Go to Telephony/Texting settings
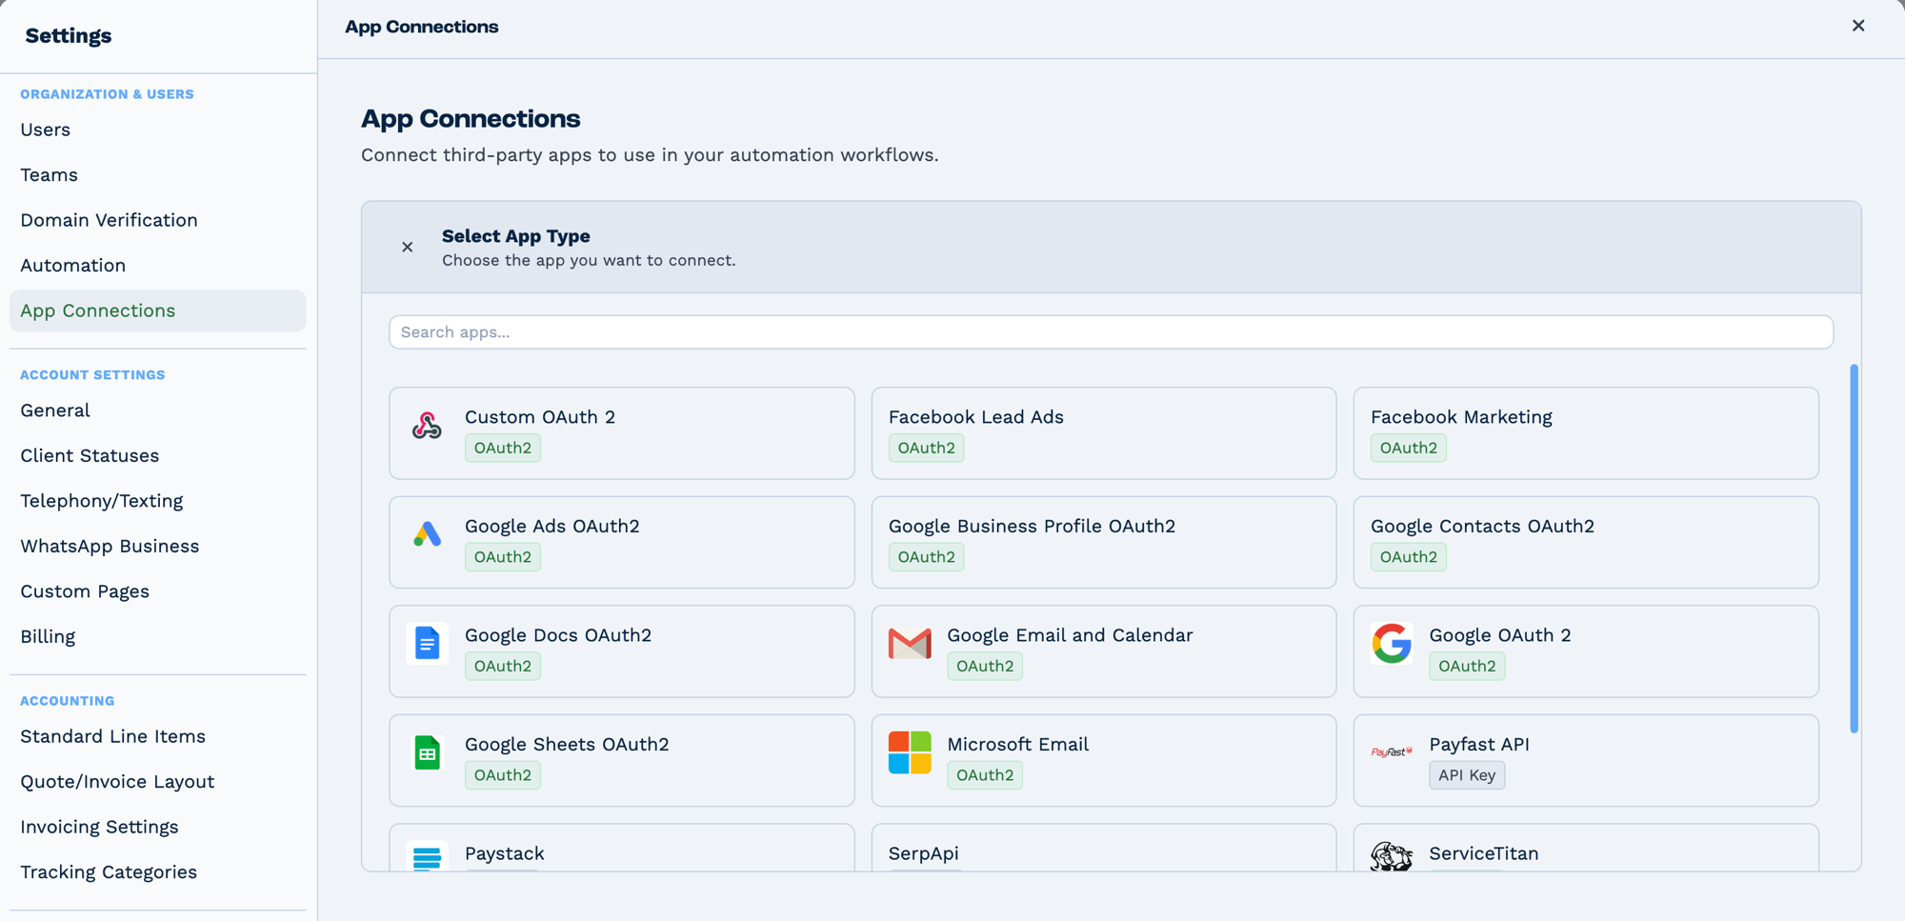 (102, 501)
